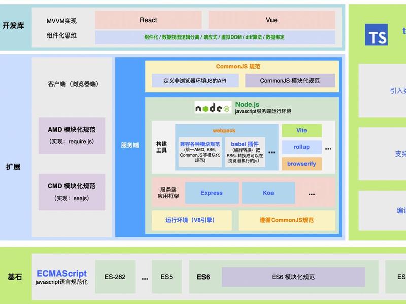Select the 兼容各种模块规范 box
This screenshot has width=406, height=304.
pyautogui.click(x=200, y=153)
